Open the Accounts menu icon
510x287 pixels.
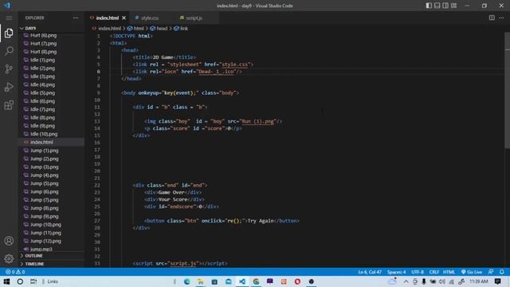click(9, 241)
